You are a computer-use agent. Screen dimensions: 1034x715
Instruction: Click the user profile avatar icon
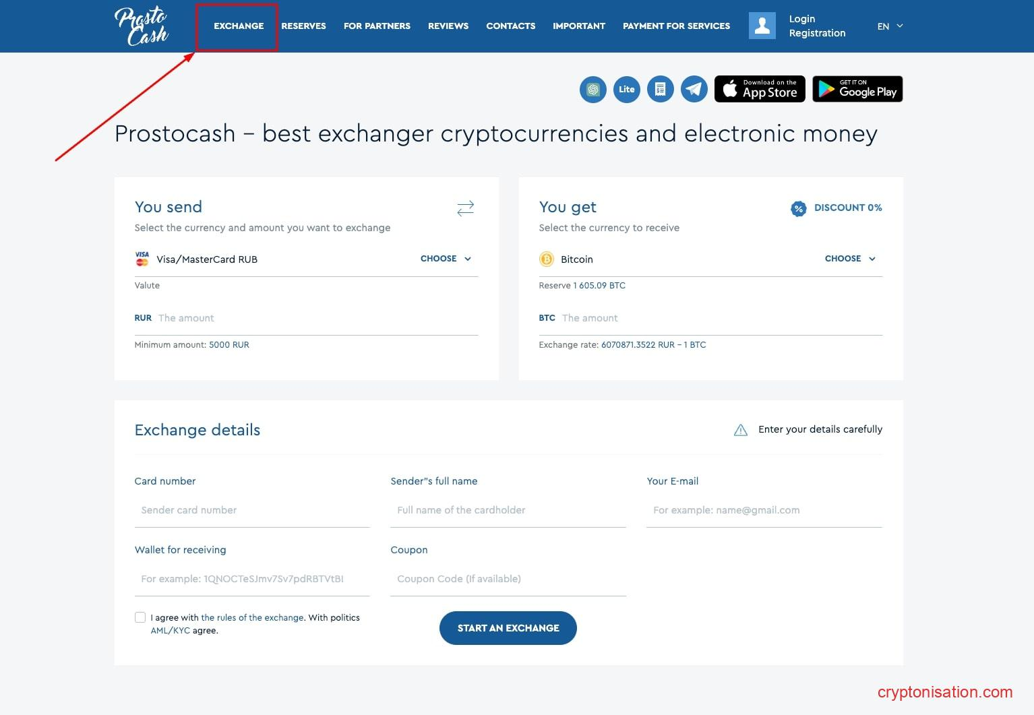[x=762, y=26]
